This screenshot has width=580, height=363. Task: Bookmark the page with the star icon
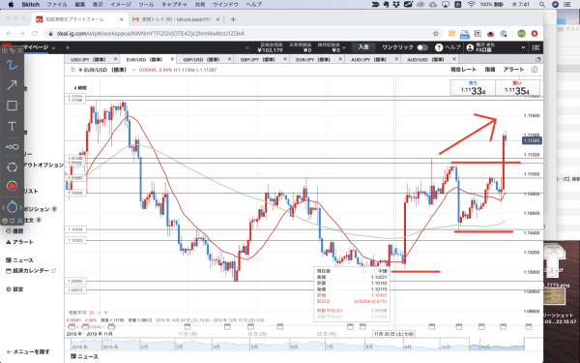pyautogui.click(x=436, y=33)
